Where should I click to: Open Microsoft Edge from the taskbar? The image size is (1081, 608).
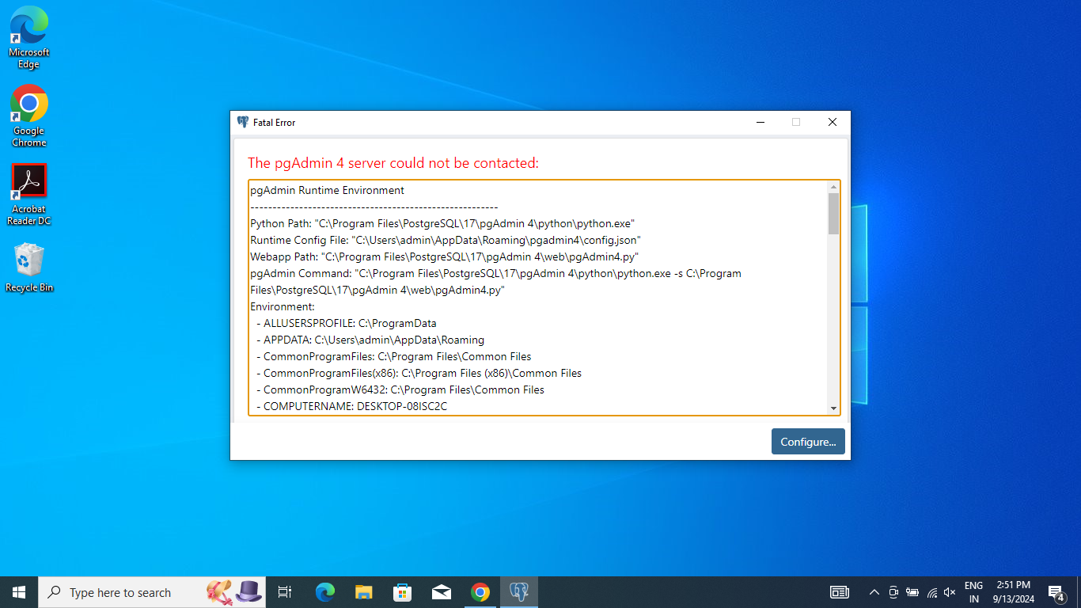[324, 592]
